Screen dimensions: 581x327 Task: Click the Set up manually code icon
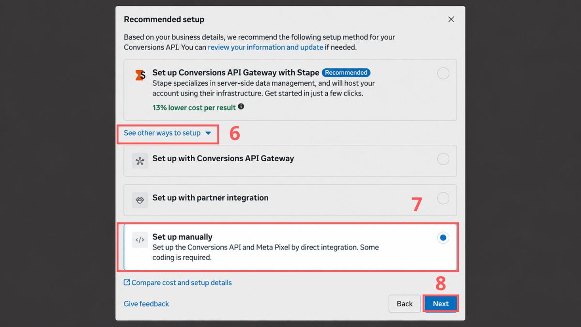click(140, 239)
